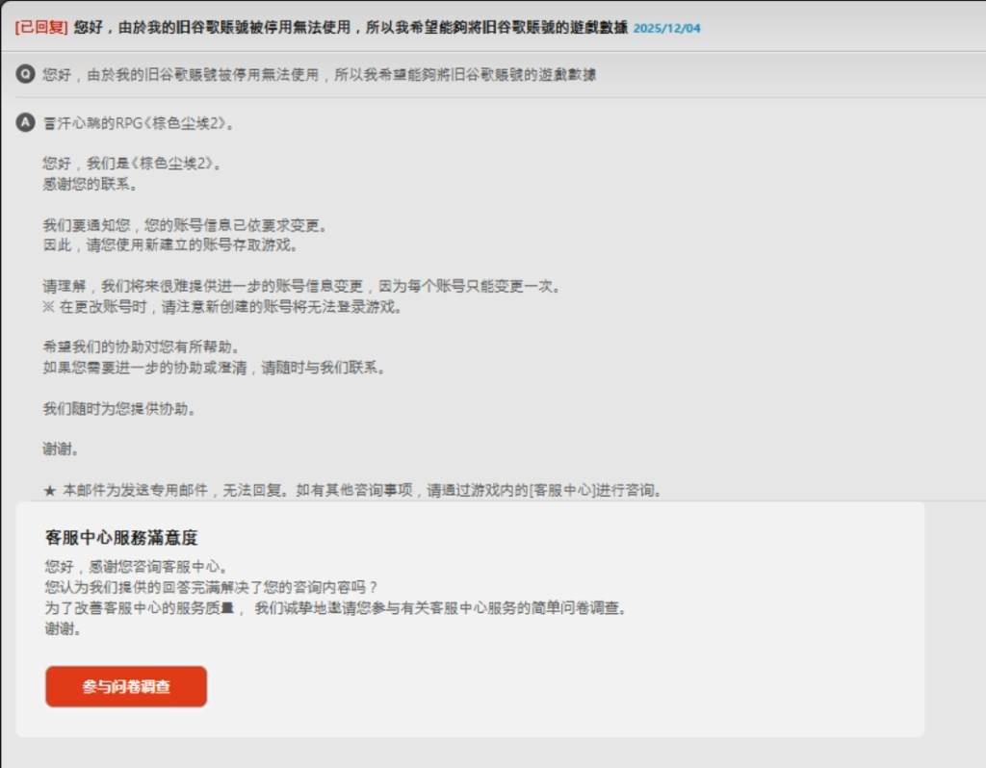Click the 冒汗心跳的RPG《棕色尘埃2》 answer line

[139, 124]
